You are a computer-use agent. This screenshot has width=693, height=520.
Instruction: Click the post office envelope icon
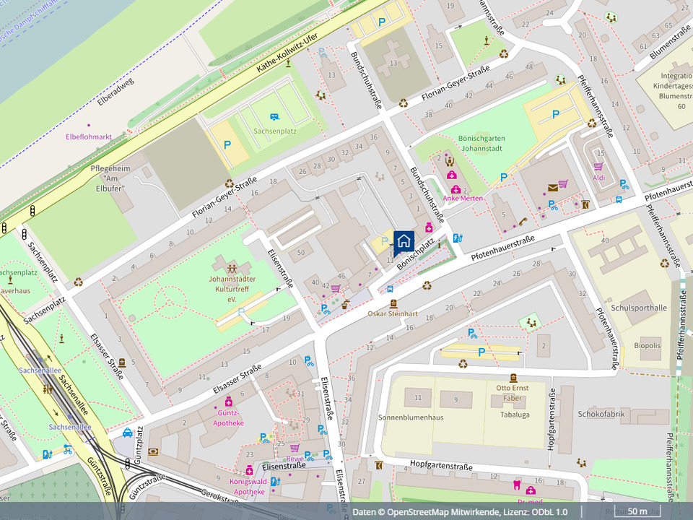[x=552, y=188]
